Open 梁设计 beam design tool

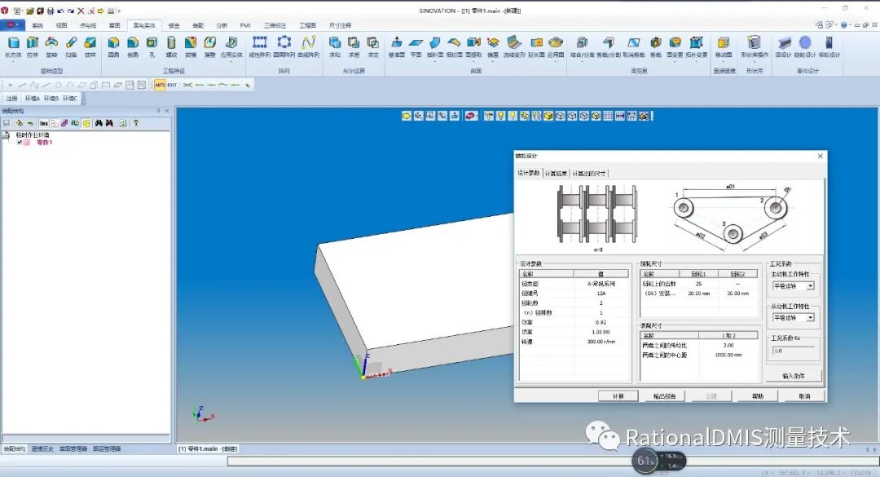click(784, 46)
